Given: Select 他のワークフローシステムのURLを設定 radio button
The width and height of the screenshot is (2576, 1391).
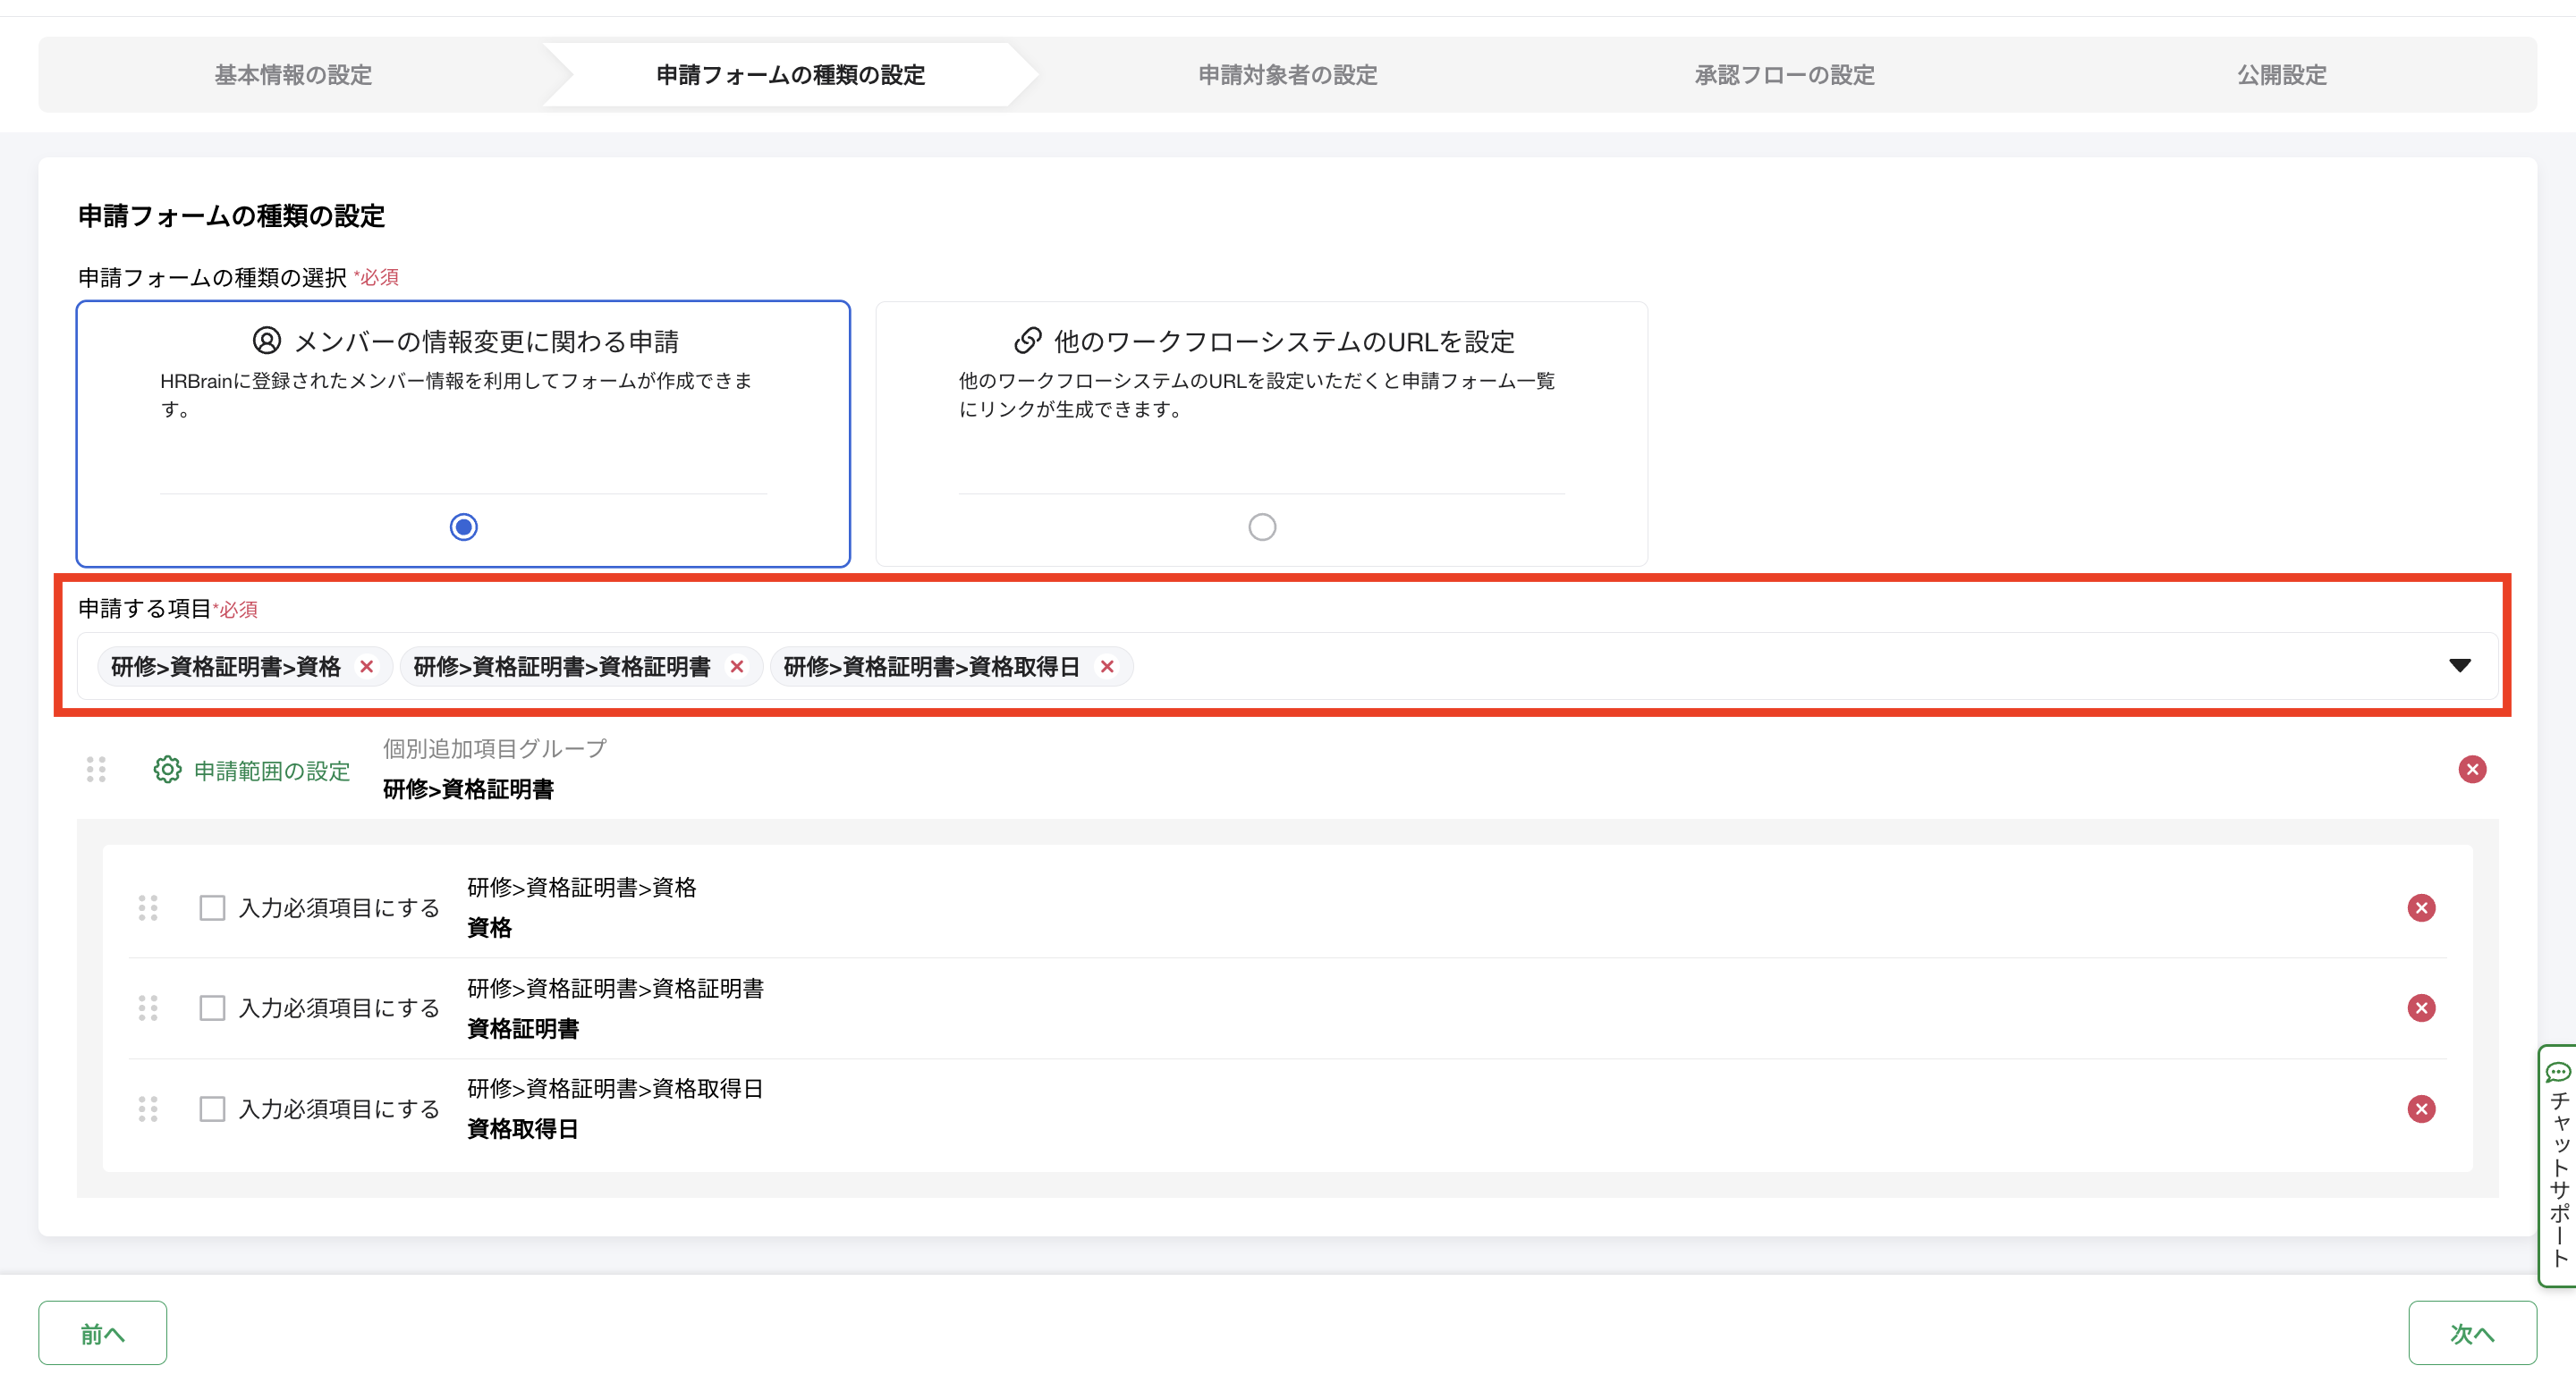Looking at the screenshot, I should tap(1262, 527).
